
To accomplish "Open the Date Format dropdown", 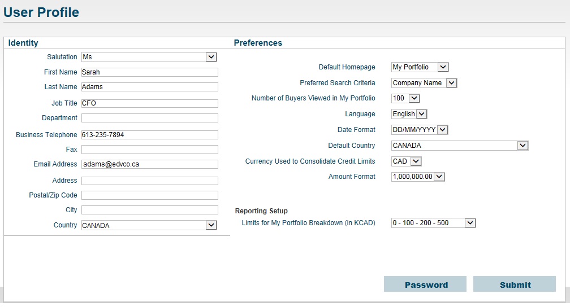I will [x=420, y=130].
